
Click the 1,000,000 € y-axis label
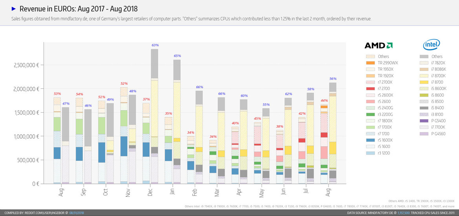pos(27,136)
